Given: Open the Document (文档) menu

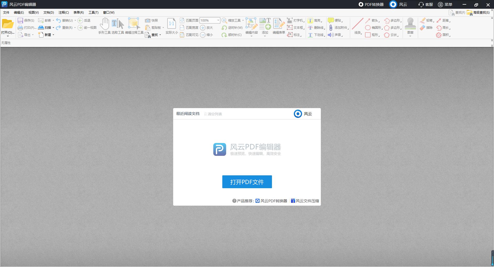Looking at the screenshot, I should coord(49,13).
